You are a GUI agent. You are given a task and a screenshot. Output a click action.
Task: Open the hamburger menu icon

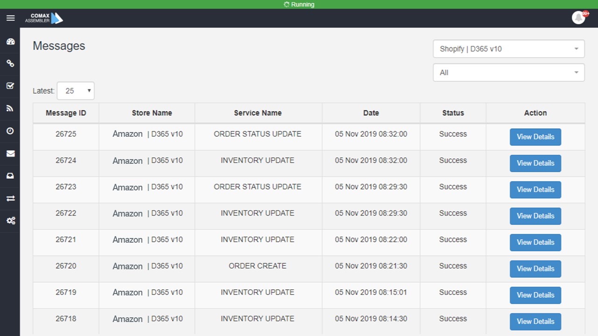[x=11, y=18]
